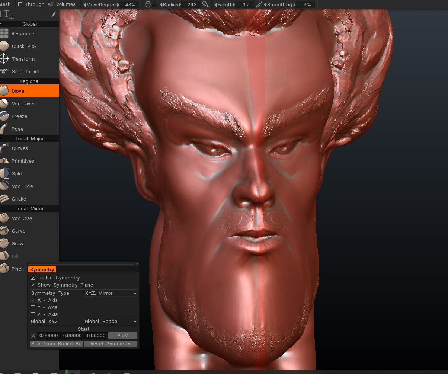
Task: Disable the Enable Symmetry checkbox
Action: (33, 278)
